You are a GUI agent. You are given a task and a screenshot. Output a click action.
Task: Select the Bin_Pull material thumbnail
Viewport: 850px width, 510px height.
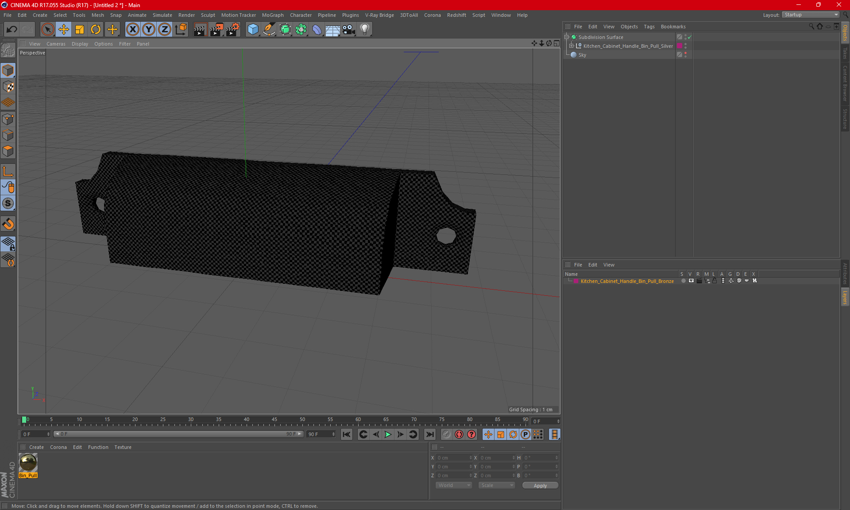click(x=28, y=463)
